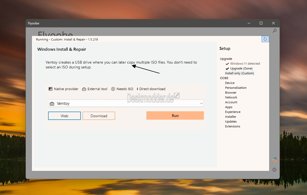Click the refresh icon button

click(265, 39)
